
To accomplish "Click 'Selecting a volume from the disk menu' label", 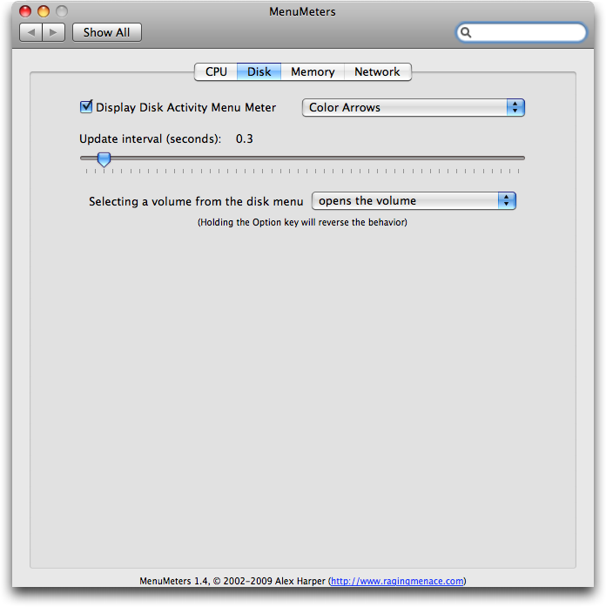I will 196,201.
